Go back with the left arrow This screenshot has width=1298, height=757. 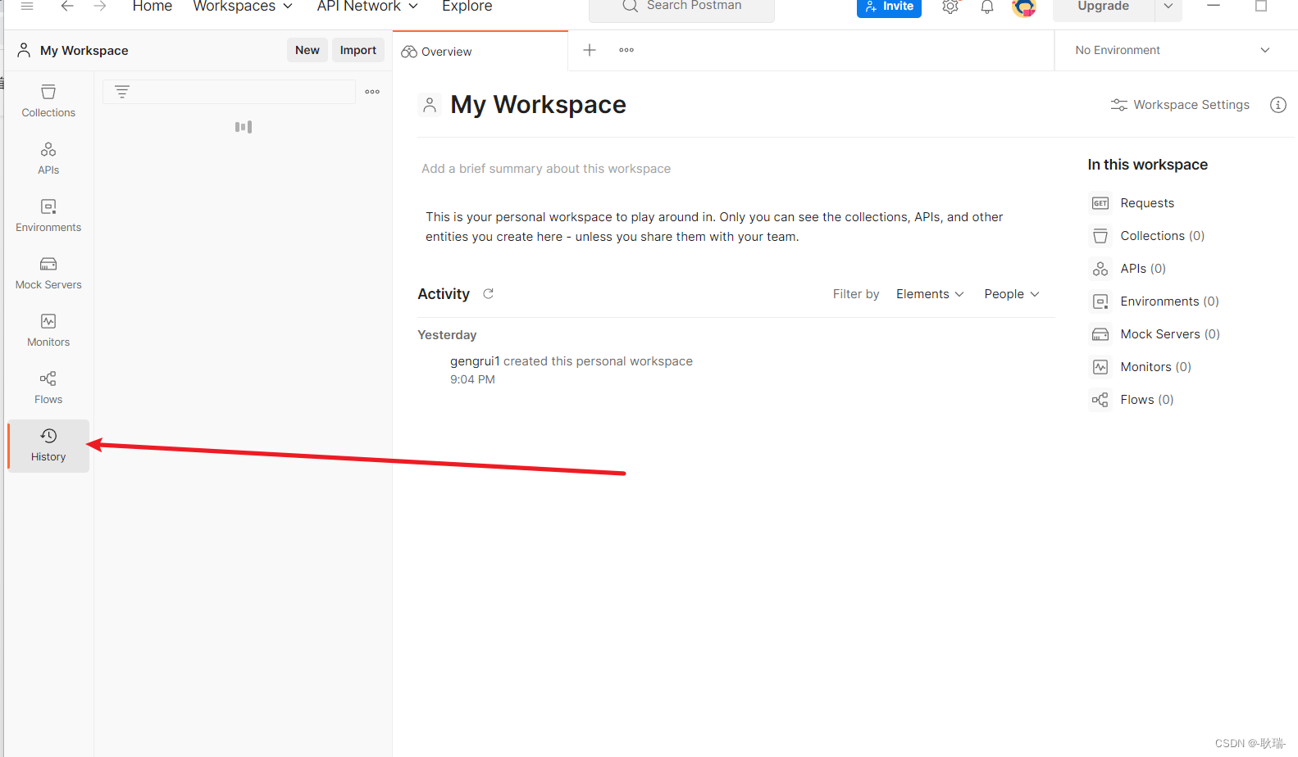point(67,6)
